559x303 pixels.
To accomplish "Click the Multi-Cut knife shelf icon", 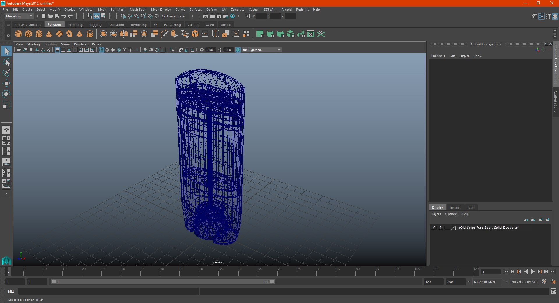I will point(164,34).
